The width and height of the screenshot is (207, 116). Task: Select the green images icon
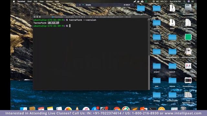click(188, 37)
